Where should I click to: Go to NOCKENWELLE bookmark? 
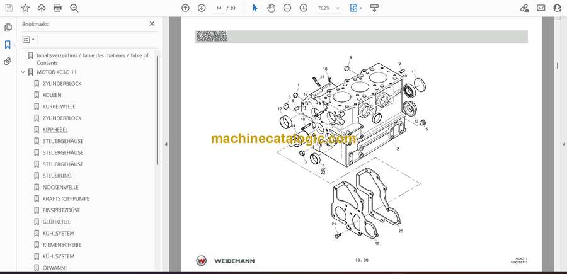(x=60, y=187)
